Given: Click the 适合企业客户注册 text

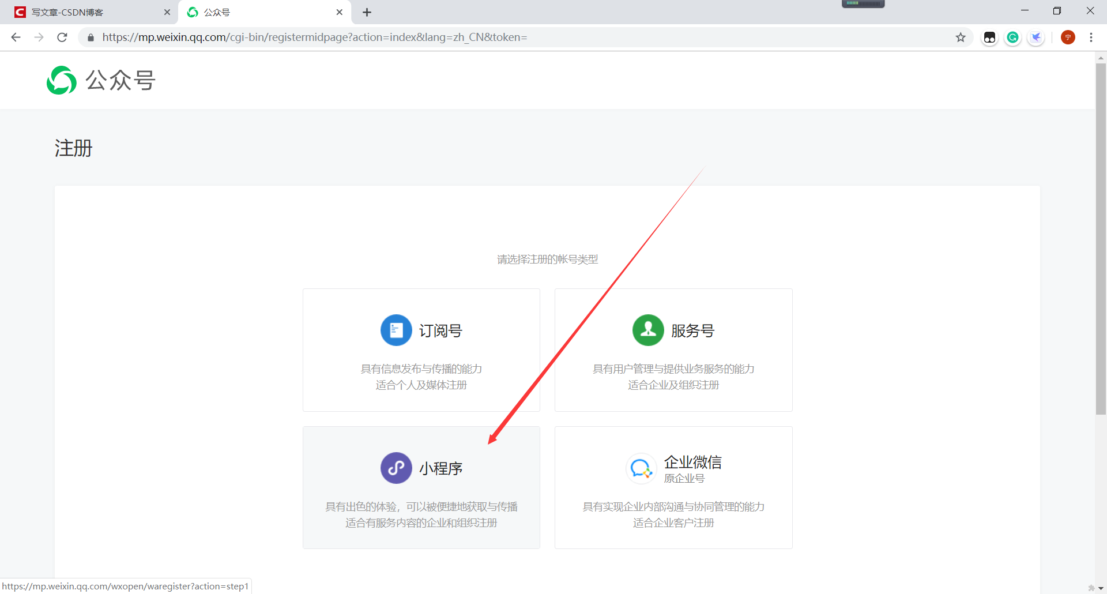Looking at the screenshot, I should [673, 522].
